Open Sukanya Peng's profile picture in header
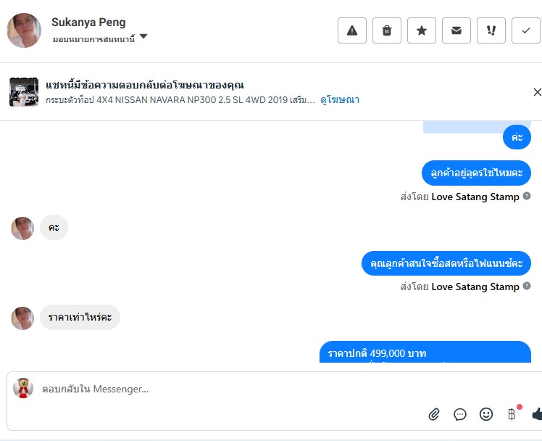The height and width of the screenshot is (441, 542). point(24,30)
